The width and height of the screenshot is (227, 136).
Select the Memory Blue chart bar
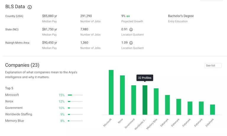[156, 101]
